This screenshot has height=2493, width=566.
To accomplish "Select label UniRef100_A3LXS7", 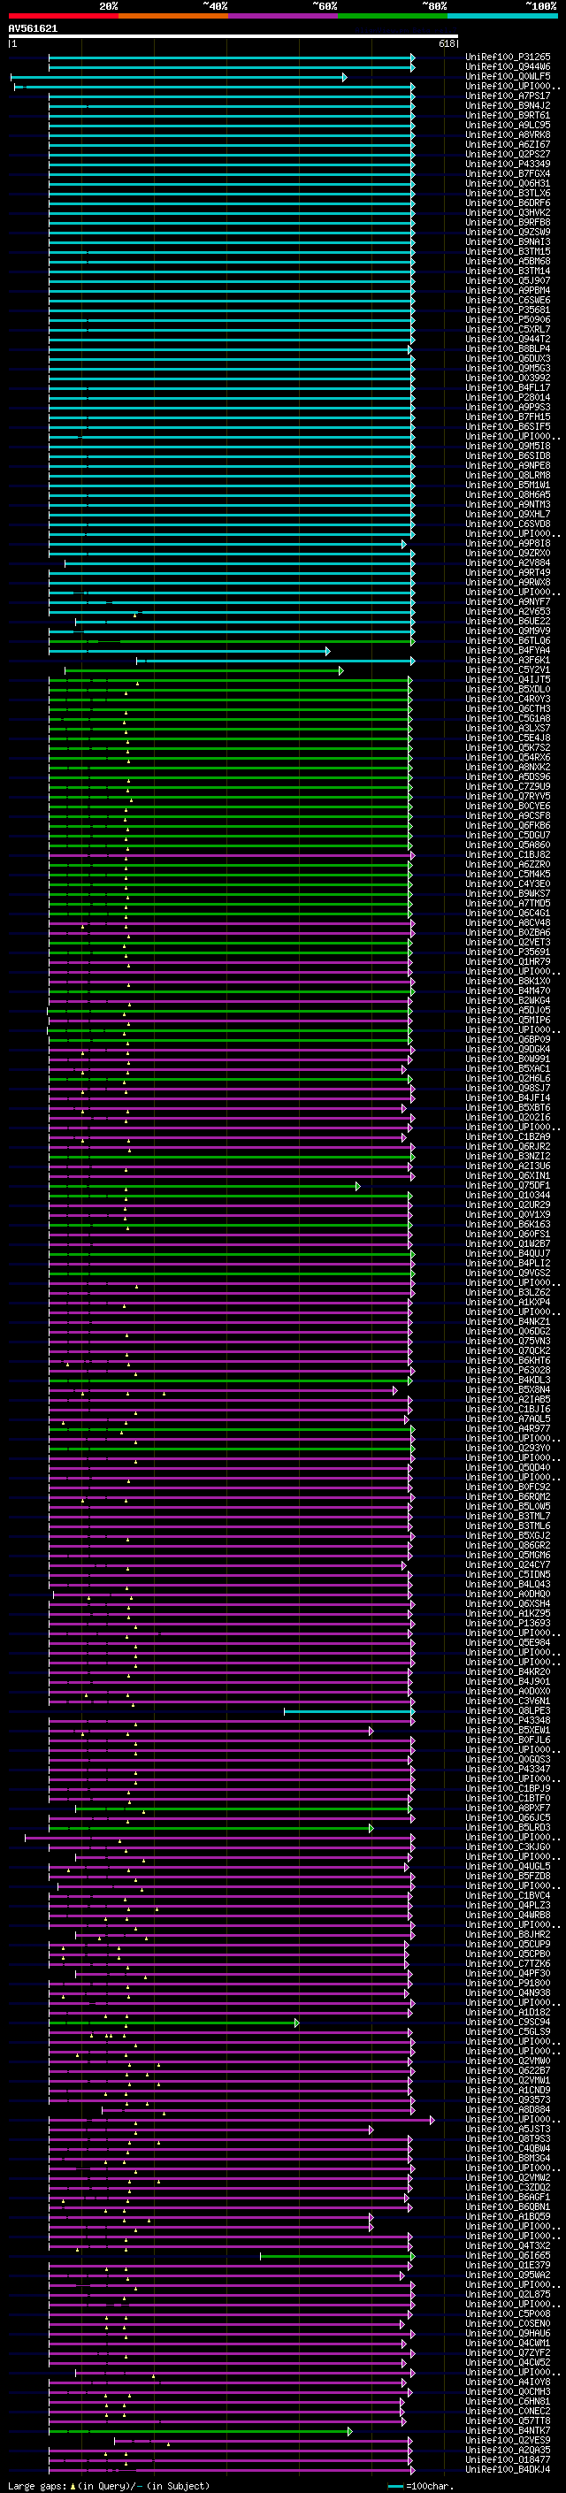I will [508, 728].
